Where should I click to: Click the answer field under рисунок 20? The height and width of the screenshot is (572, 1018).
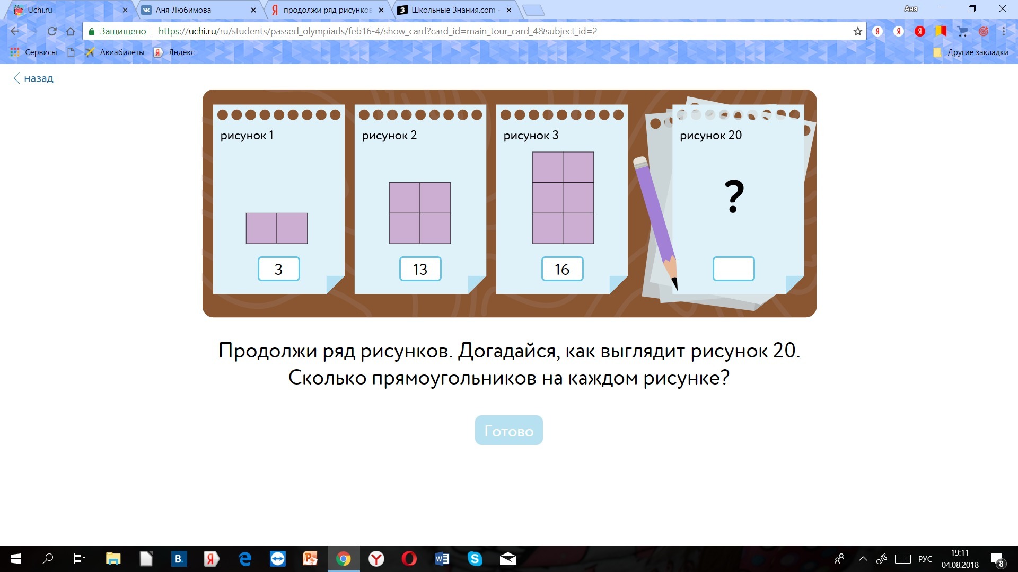coord(733,269)
